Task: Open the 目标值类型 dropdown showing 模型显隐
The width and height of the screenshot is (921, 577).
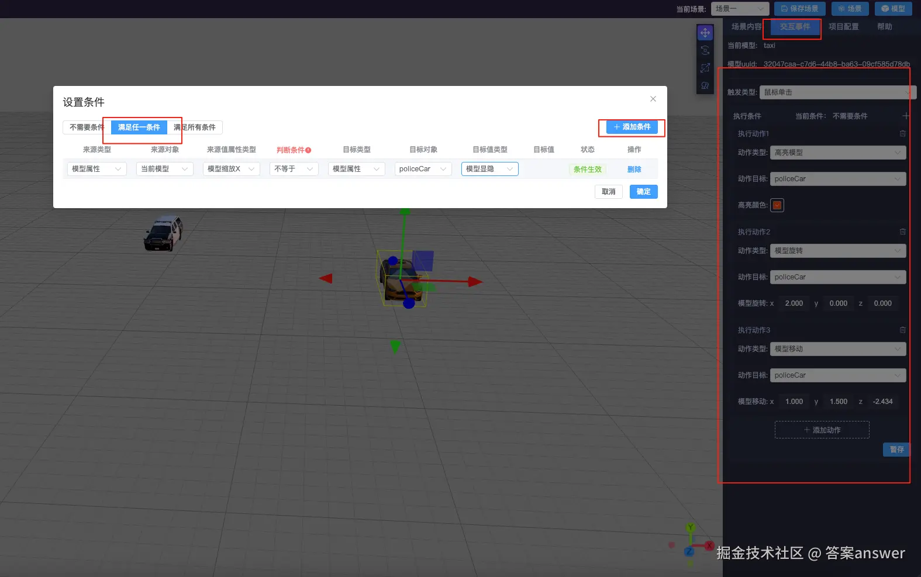Action: click(x=490, y=169)
